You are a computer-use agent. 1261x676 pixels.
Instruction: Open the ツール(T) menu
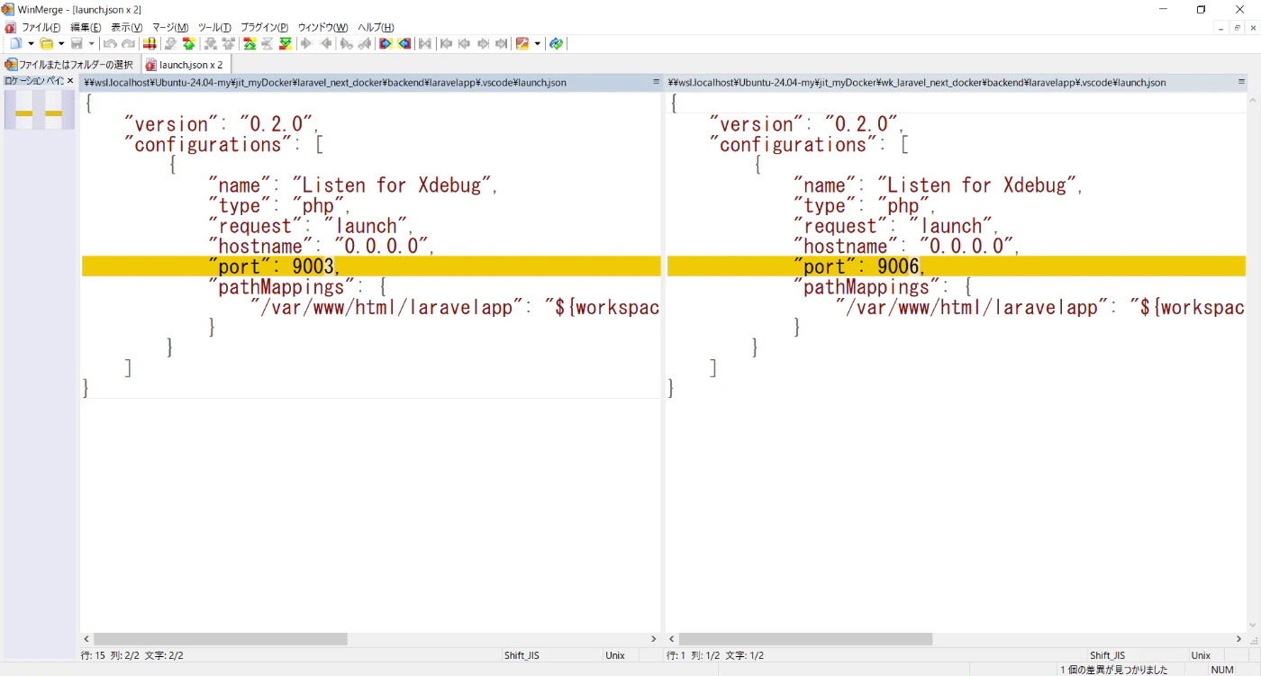(x=214, y=27)
